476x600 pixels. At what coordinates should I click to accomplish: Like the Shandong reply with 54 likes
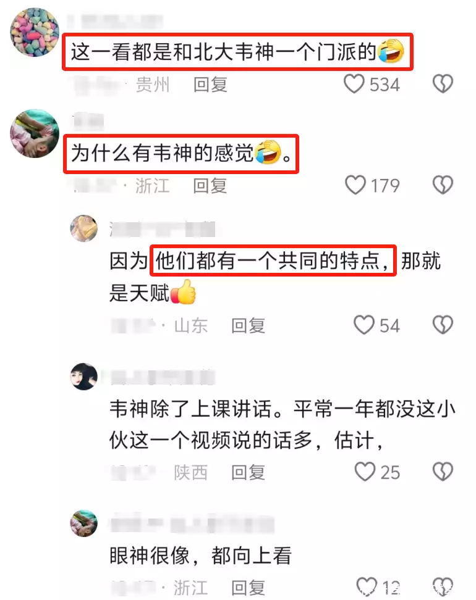click(x=363, y=325)
